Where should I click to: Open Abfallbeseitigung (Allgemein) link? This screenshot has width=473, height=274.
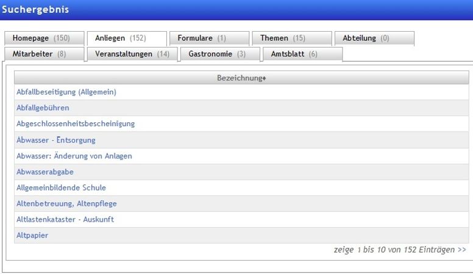66,92
